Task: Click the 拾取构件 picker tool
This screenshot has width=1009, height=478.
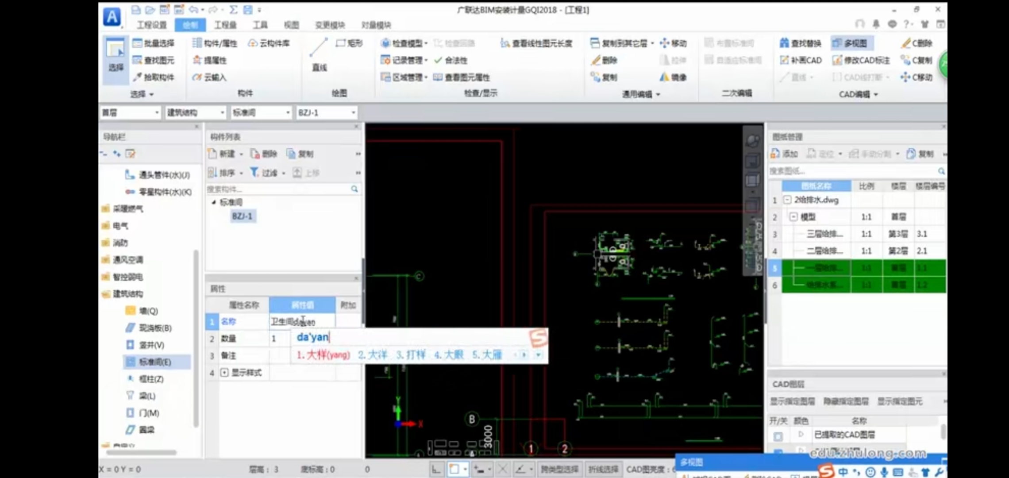Action: click(154, 77)
